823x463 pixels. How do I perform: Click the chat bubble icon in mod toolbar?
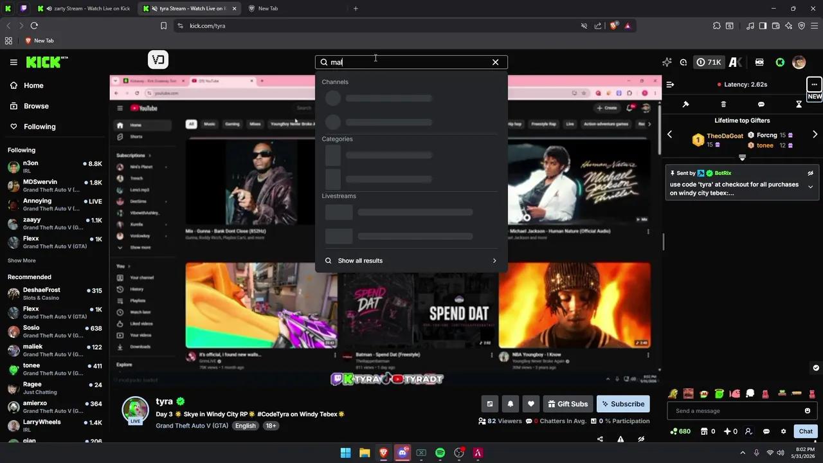click(761, 104)
